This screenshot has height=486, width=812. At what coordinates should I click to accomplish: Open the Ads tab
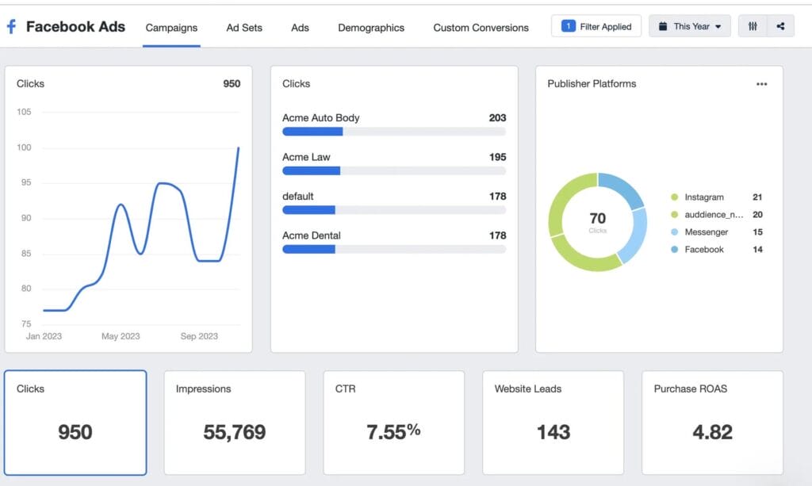[x=300, y=28]
